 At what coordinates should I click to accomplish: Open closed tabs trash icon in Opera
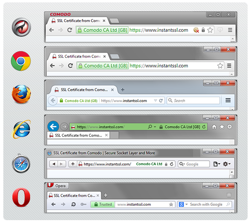(229, 195)
